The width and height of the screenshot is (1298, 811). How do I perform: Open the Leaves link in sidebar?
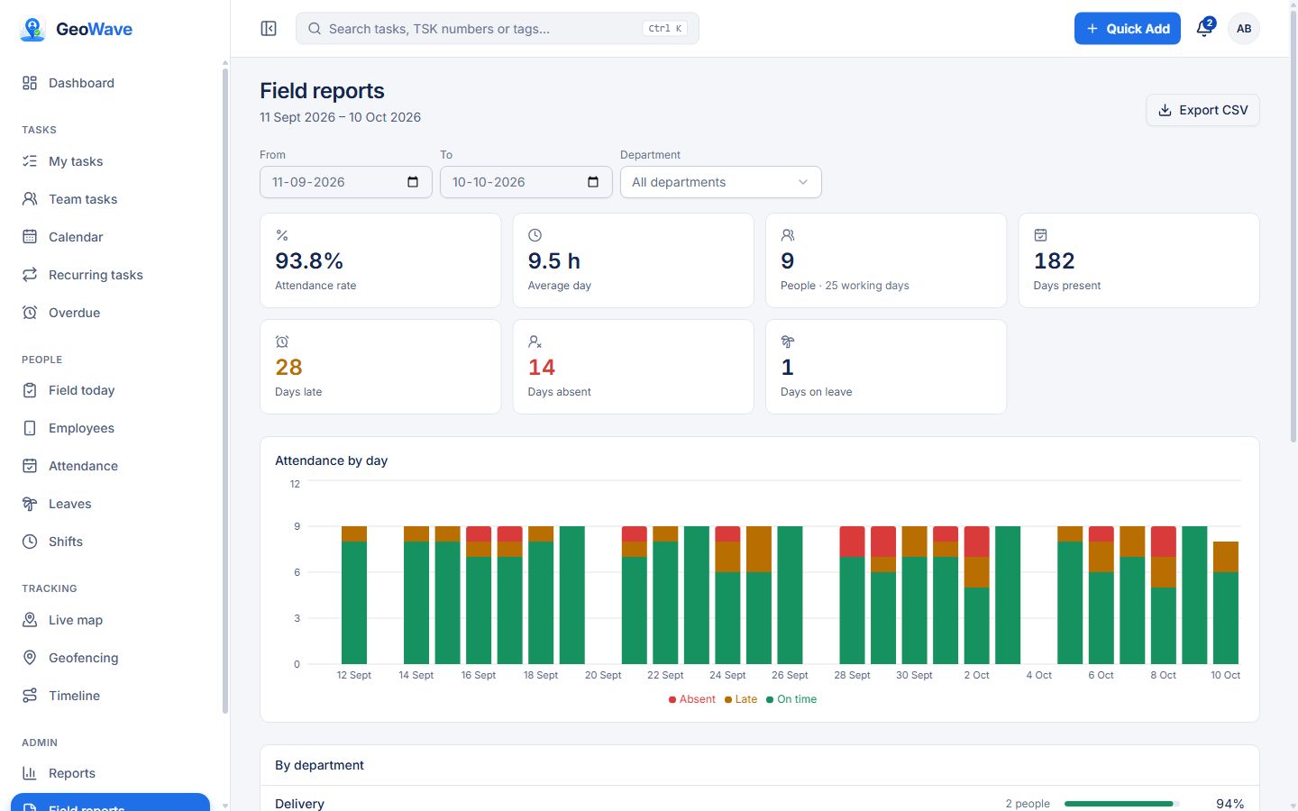110,504
